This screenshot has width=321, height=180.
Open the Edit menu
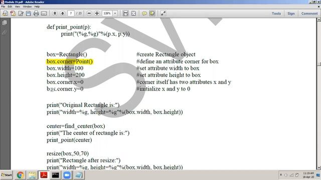click(x=10, y=6)
